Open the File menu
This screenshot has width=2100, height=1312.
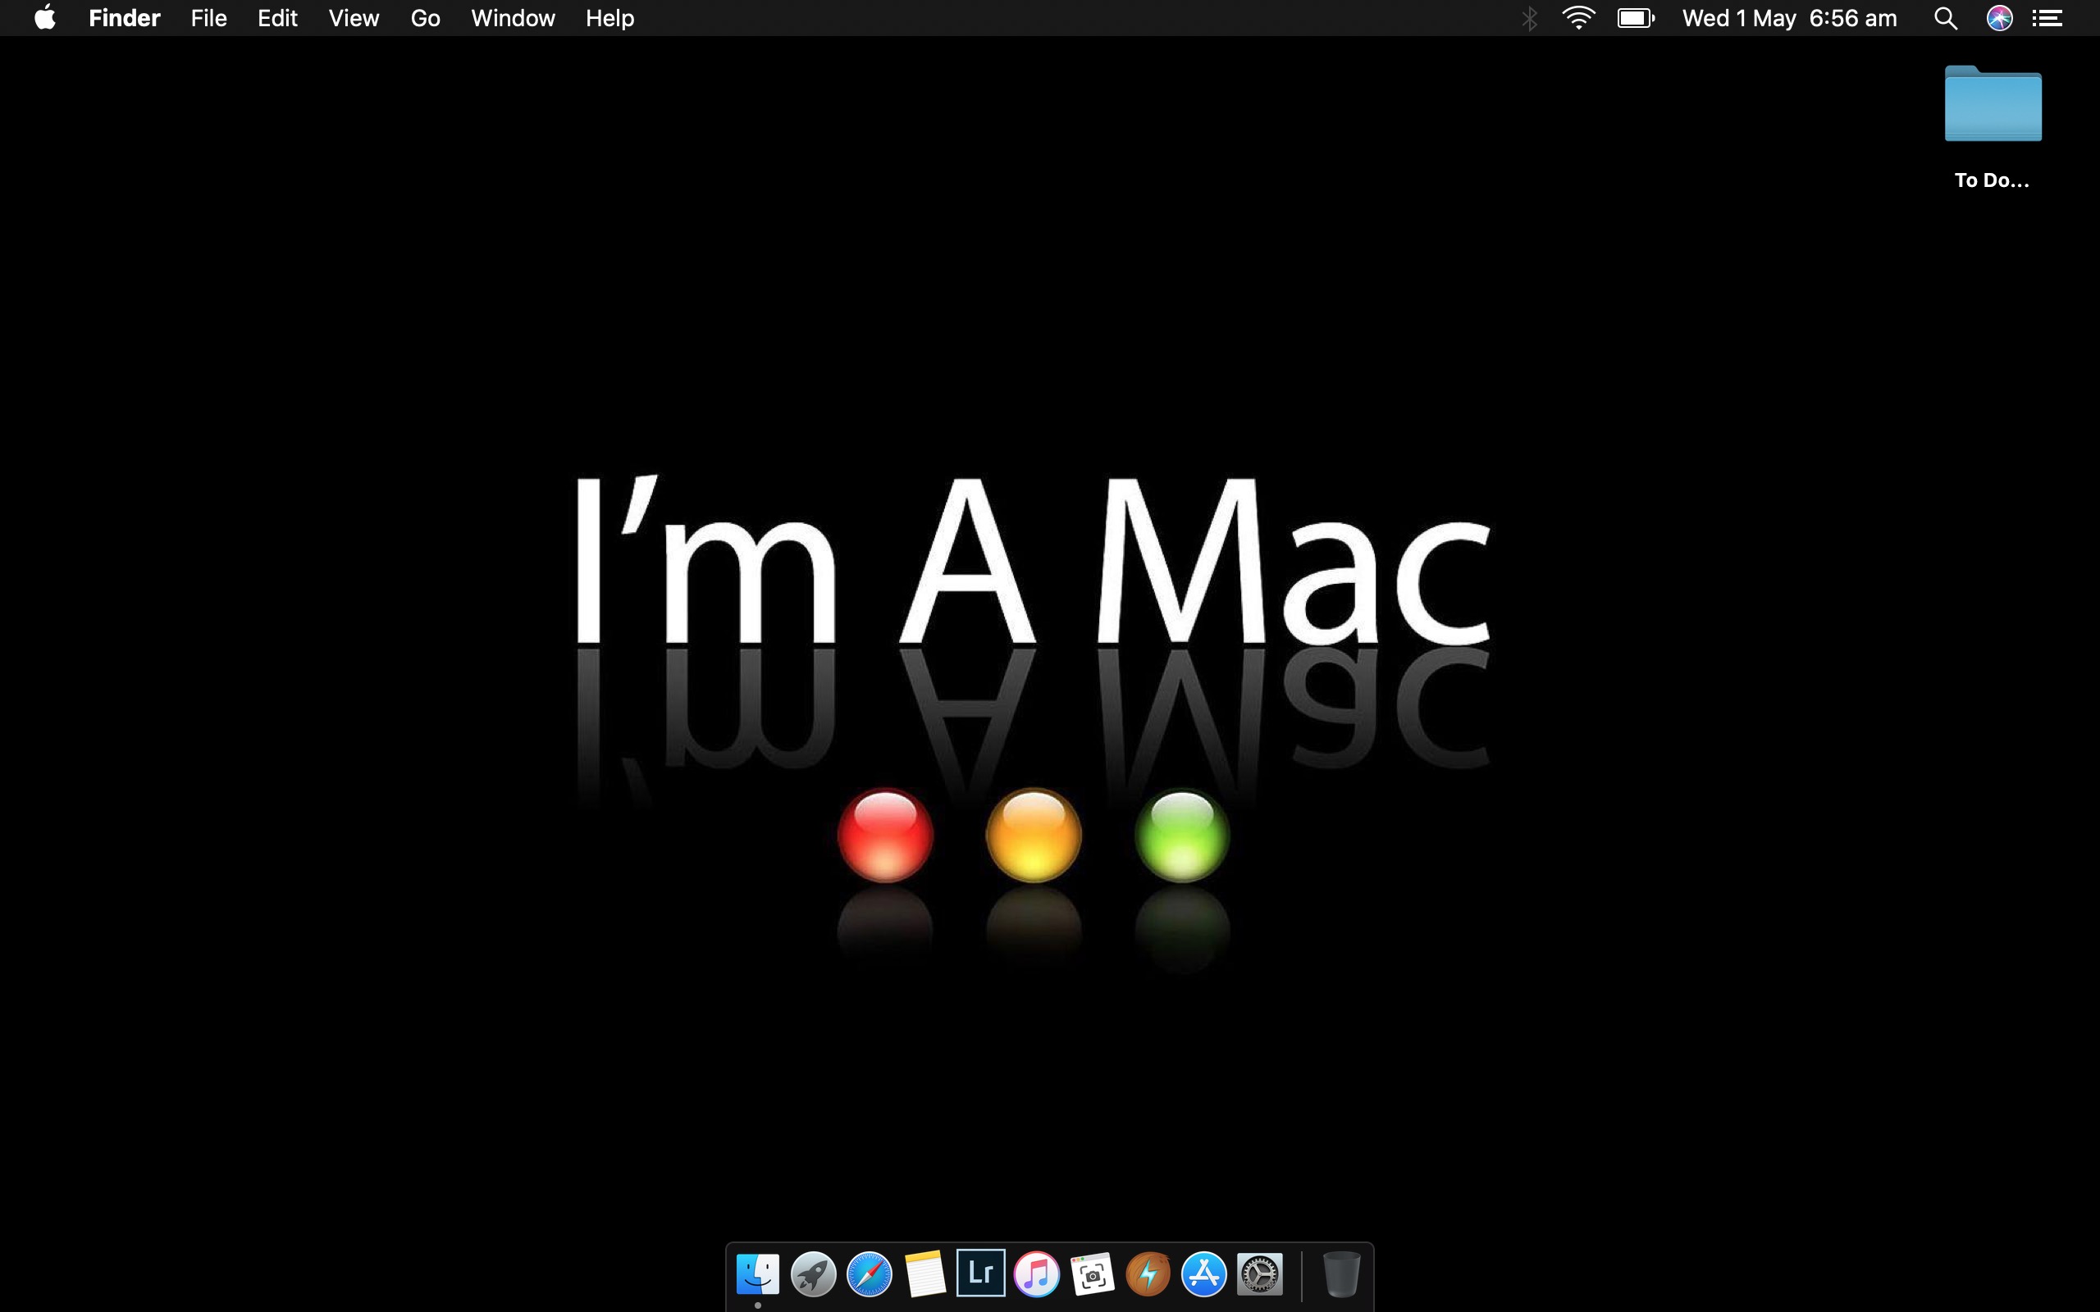[209, 18]
